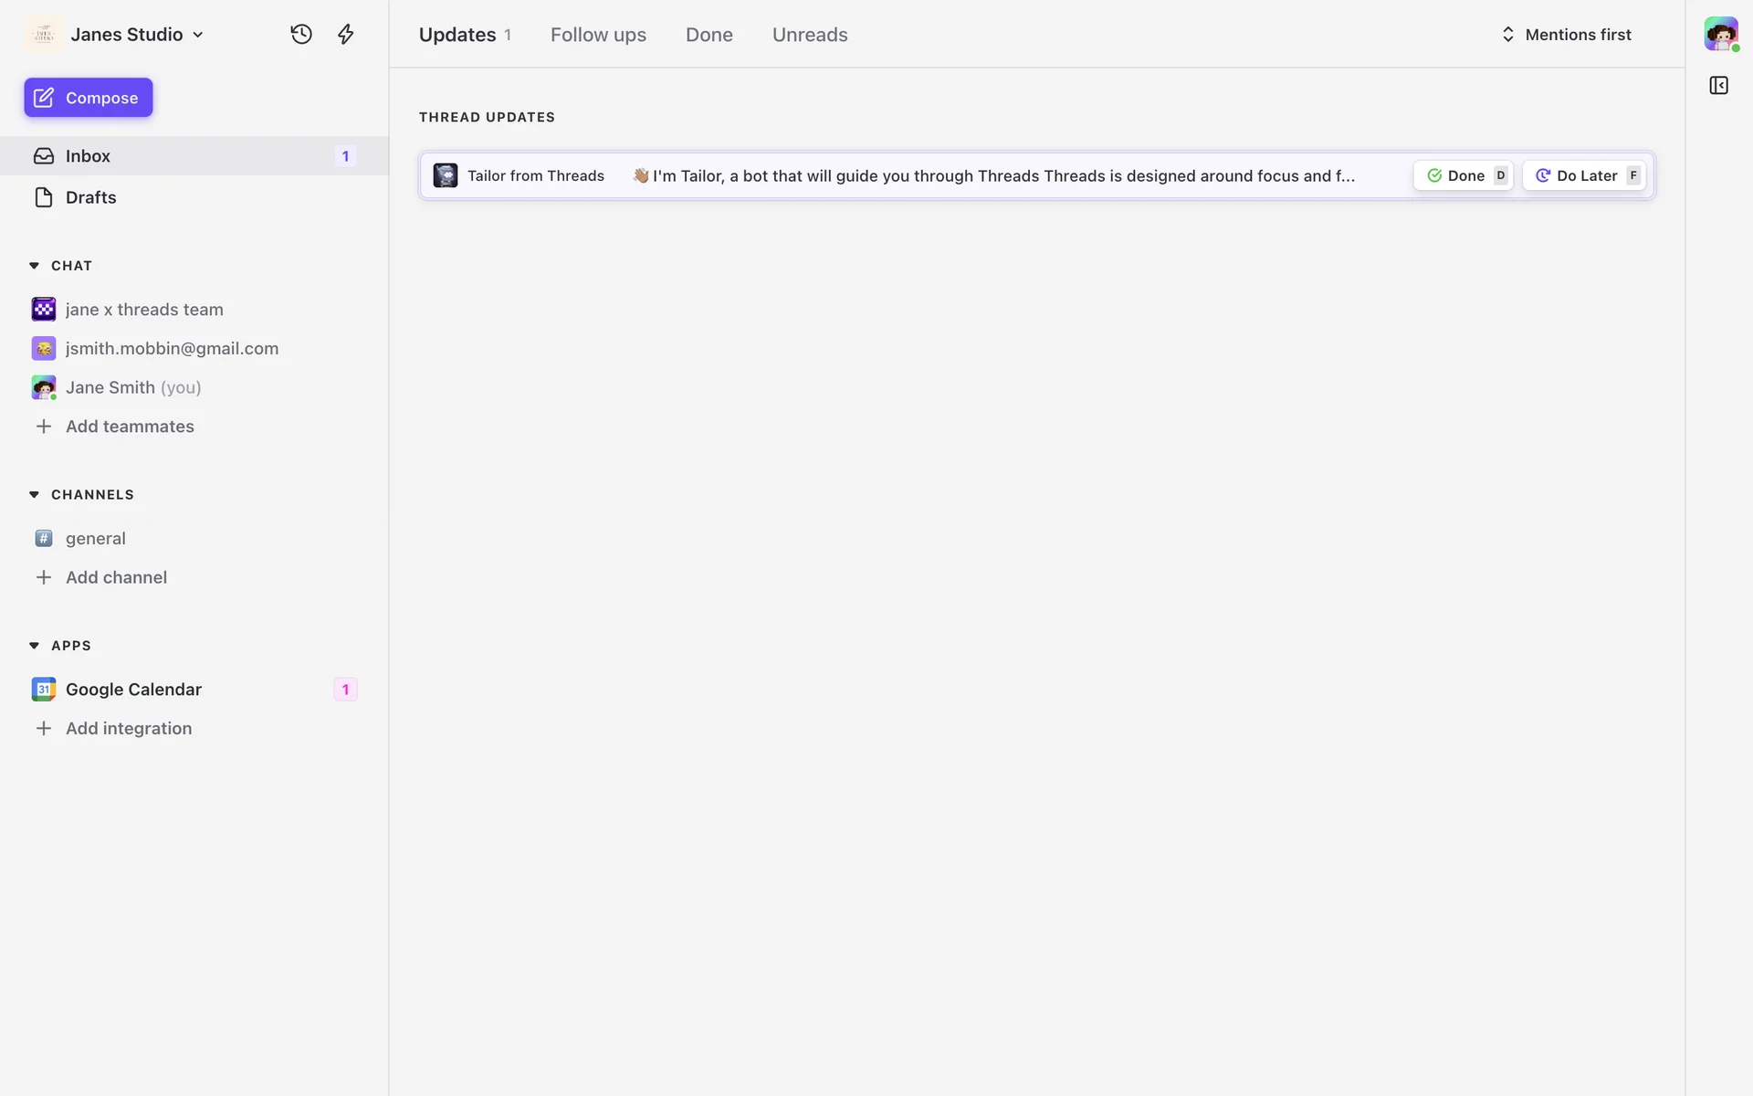Viewport: 1753px width, 1096px height.
Task: Click the lightning bolt activity icon
Action: coord(345,35)
